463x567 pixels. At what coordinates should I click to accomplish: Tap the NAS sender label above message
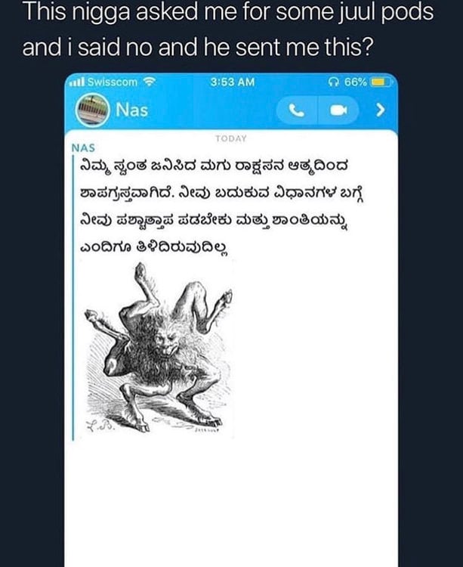pyautogui.click(x=82, y=148)
